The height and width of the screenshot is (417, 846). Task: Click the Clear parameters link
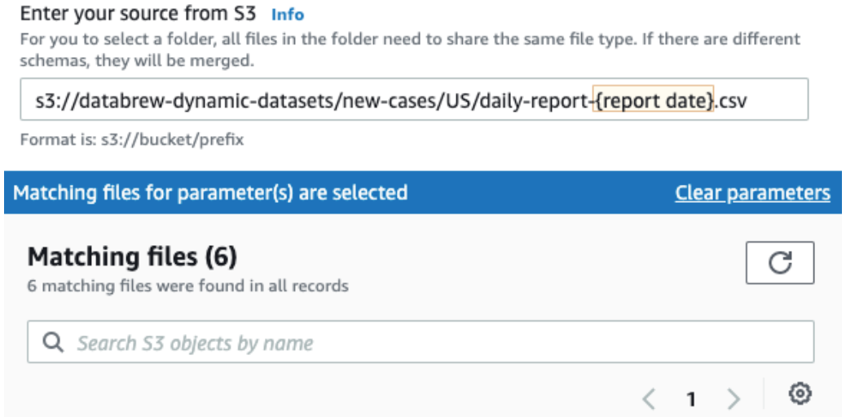[x=752, y=193]
